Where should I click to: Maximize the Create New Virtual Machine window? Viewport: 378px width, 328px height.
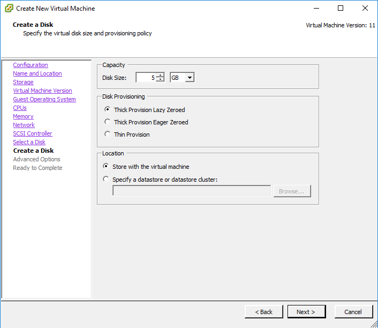point(341,8)
